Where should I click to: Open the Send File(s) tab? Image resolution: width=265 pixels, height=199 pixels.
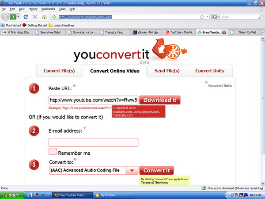coord(167,71)
